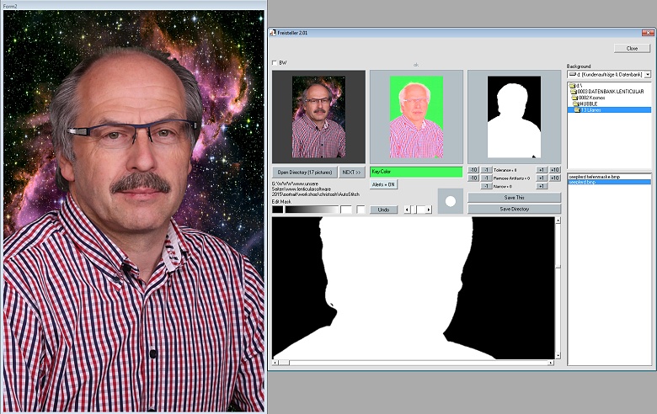Select the 0002 Kosmos folder

click(x=594, y=98)
